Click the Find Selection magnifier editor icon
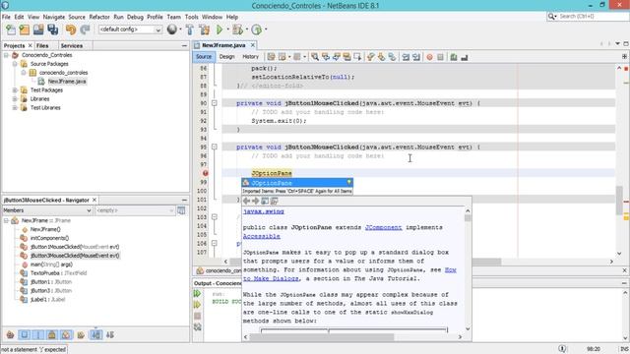 (315, 57)
